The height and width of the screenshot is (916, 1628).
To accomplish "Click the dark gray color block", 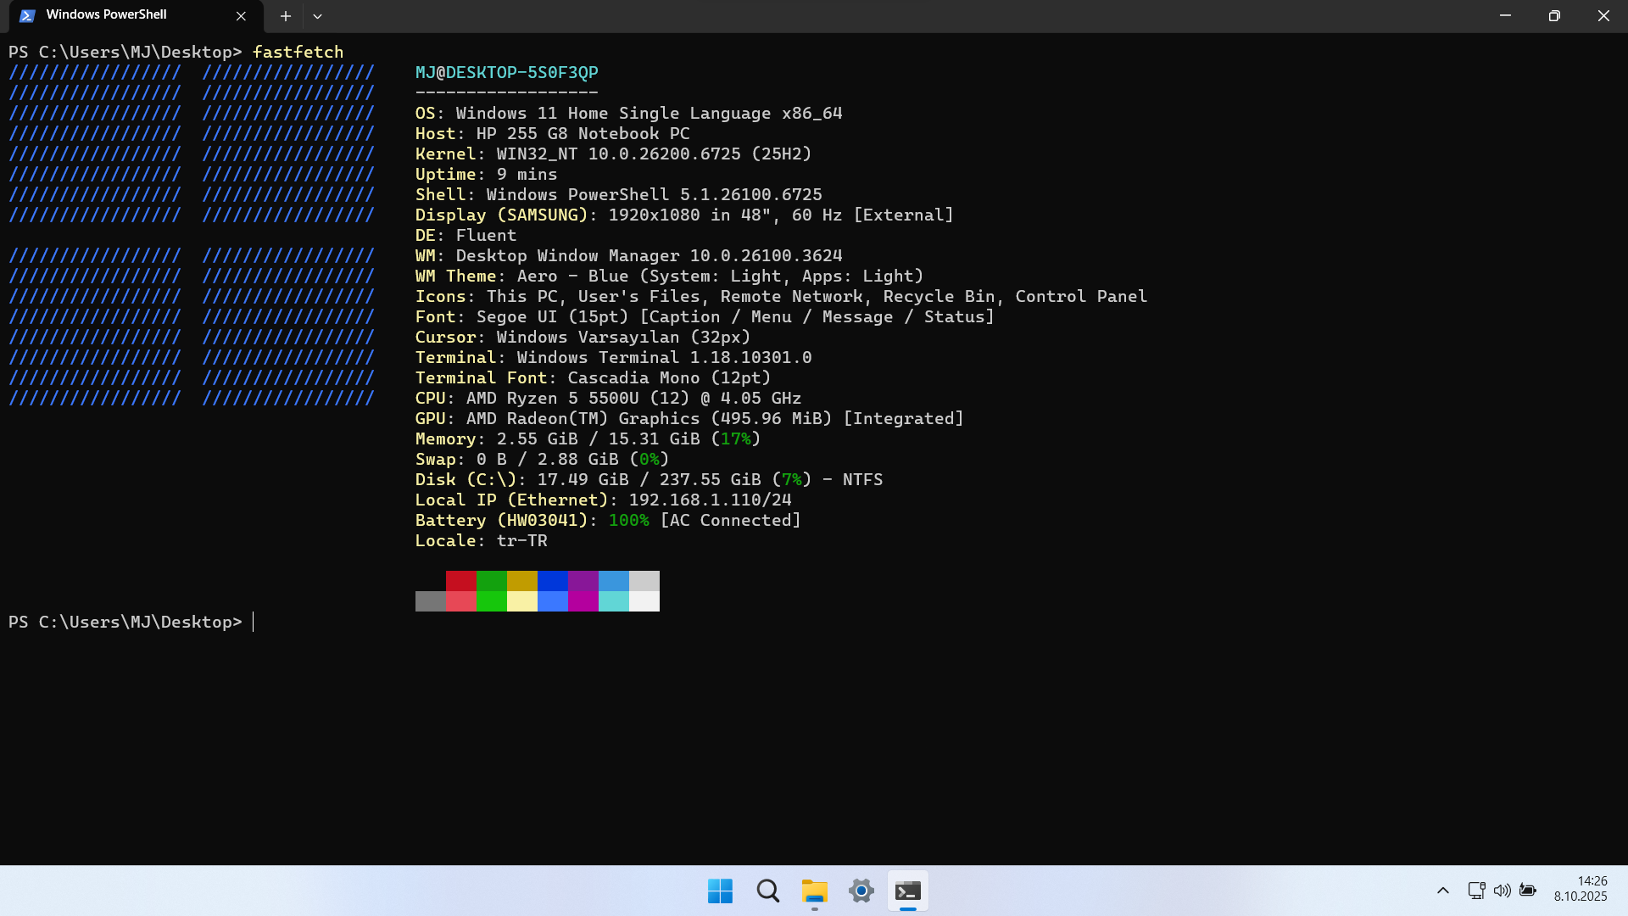I will click(x=431, y=601).
